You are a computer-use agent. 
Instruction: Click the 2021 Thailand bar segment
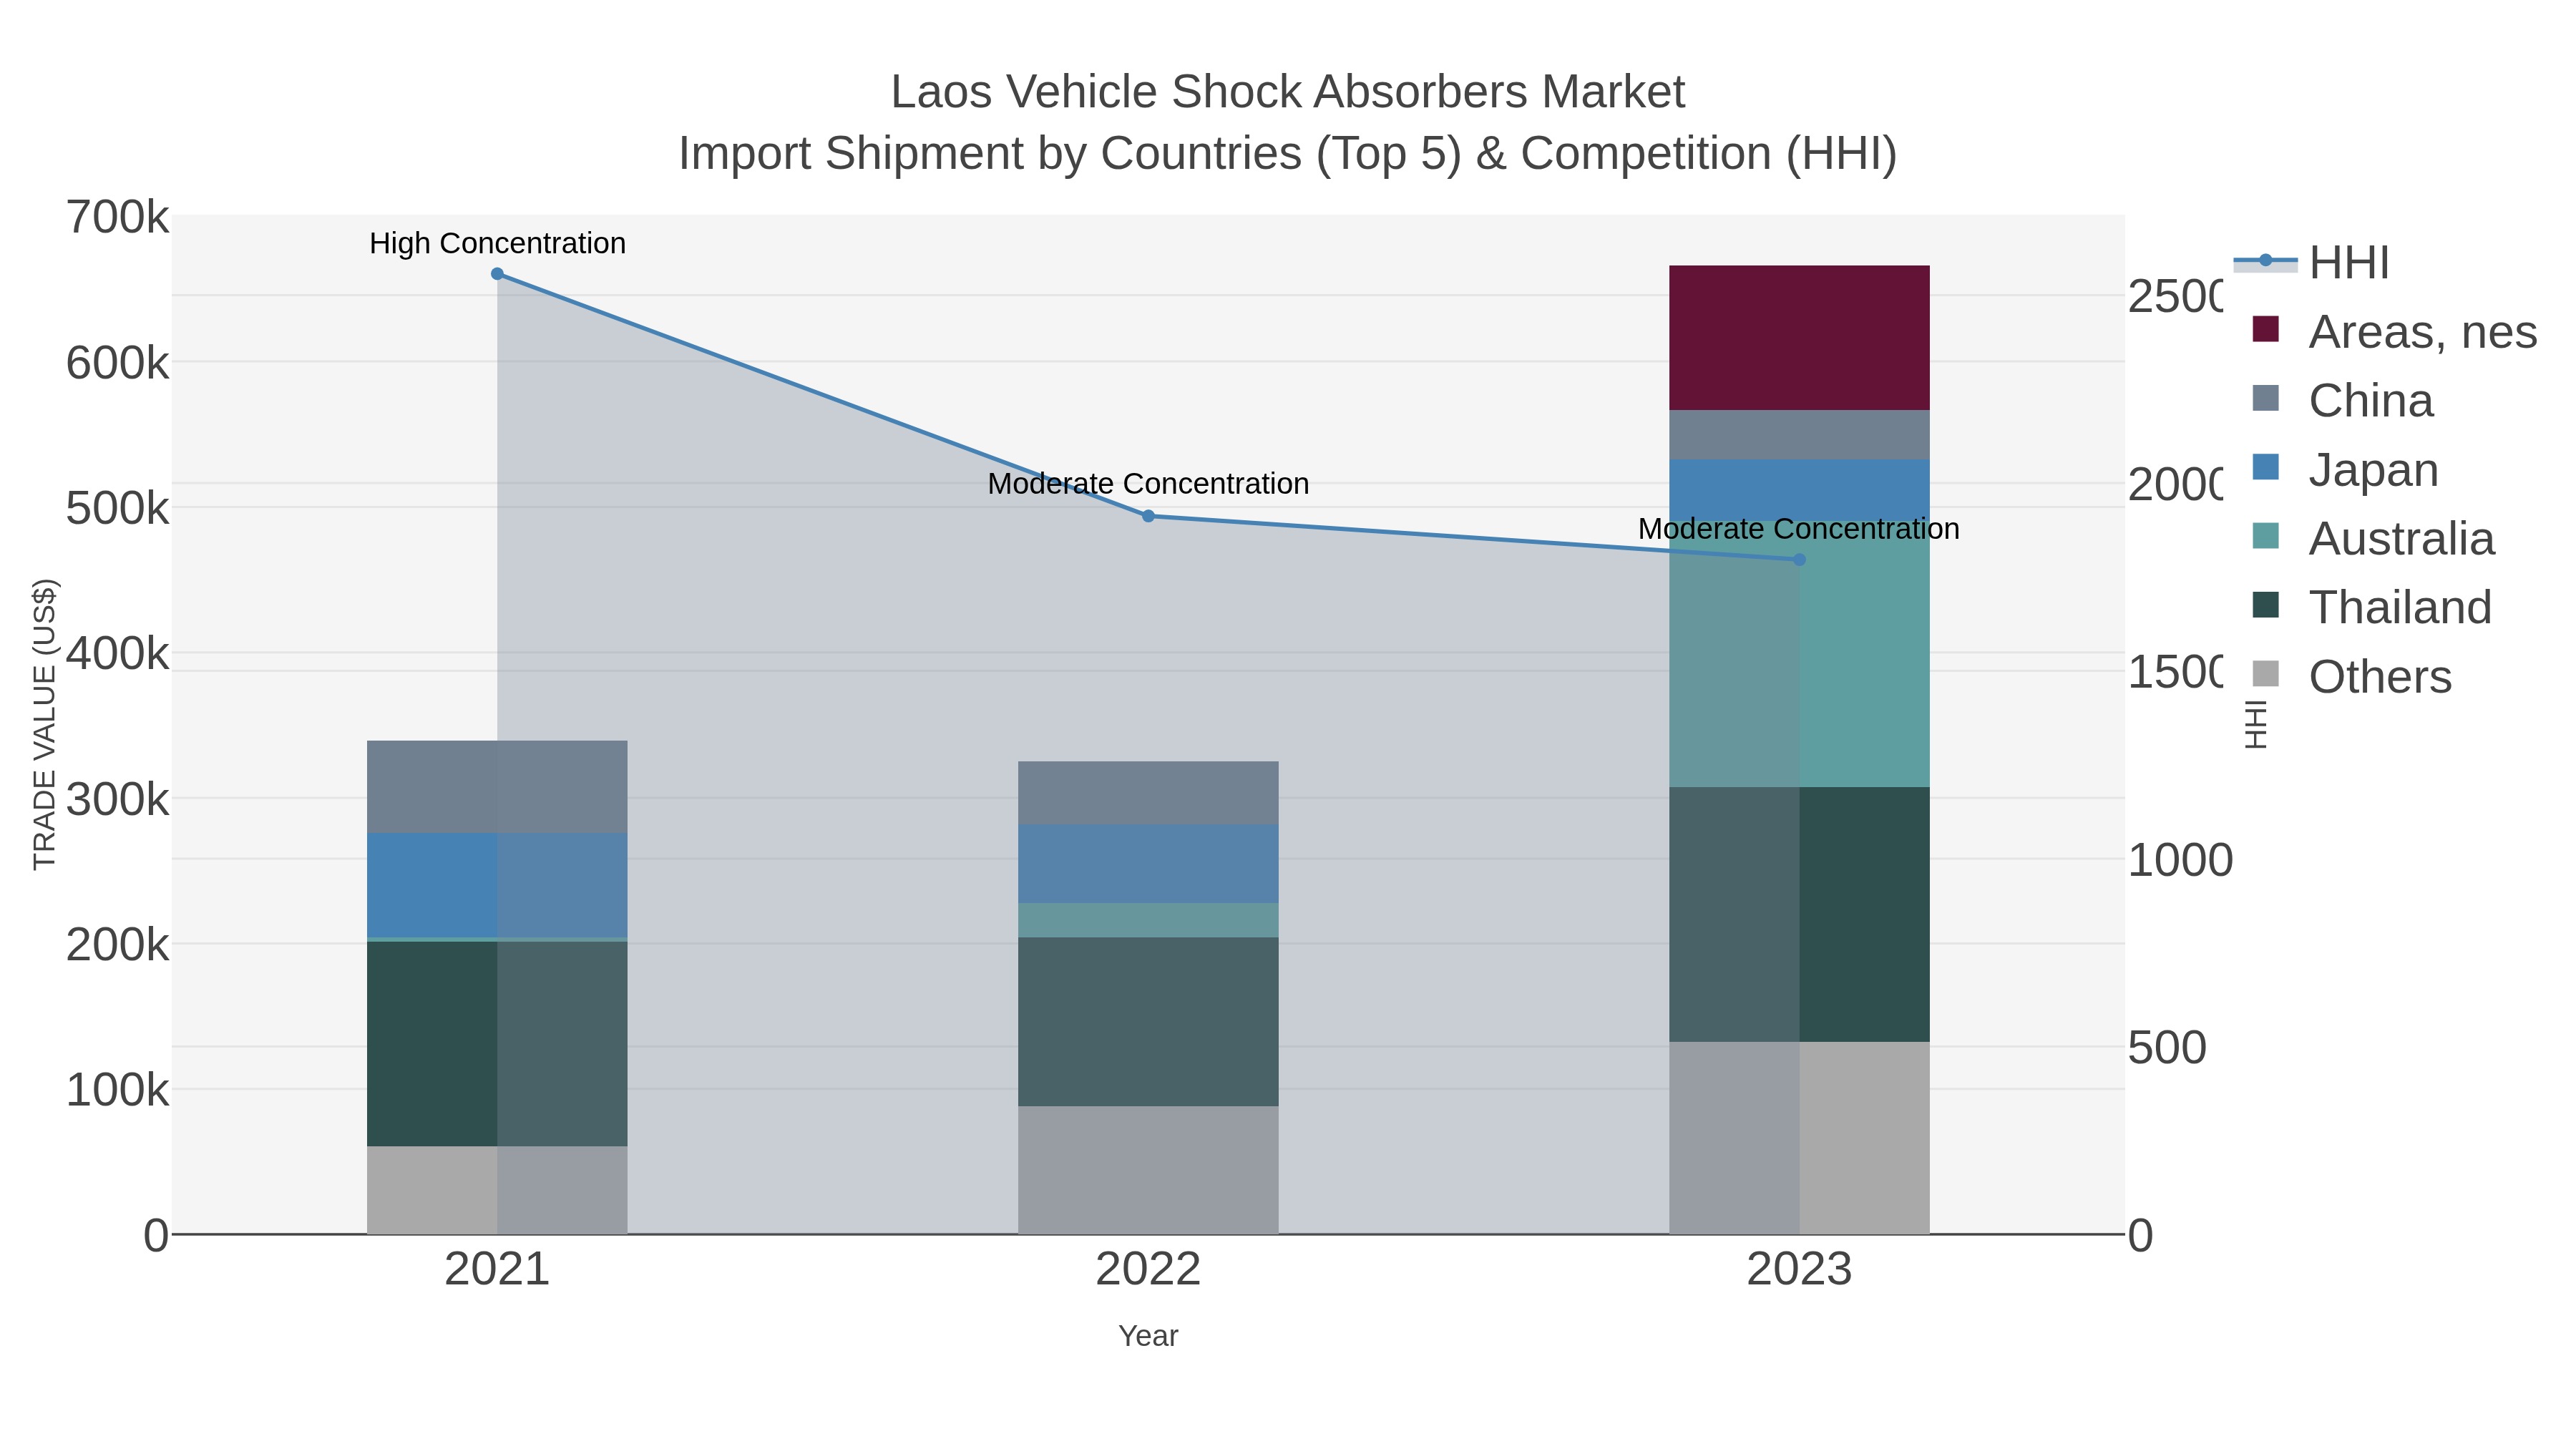tap(497, 1044)
